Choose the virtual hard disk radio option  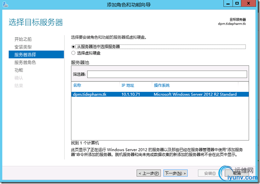[73, 53]
